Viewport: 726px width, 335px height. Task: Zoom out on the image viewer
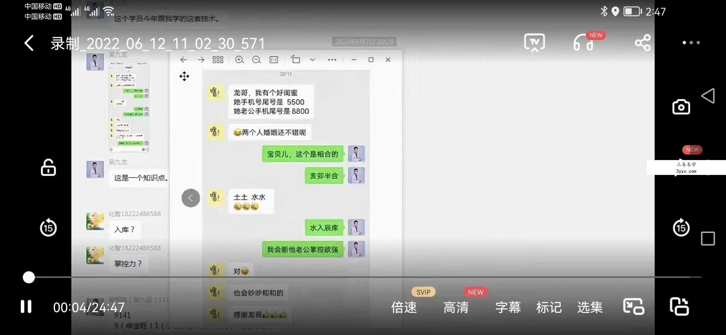256,60
